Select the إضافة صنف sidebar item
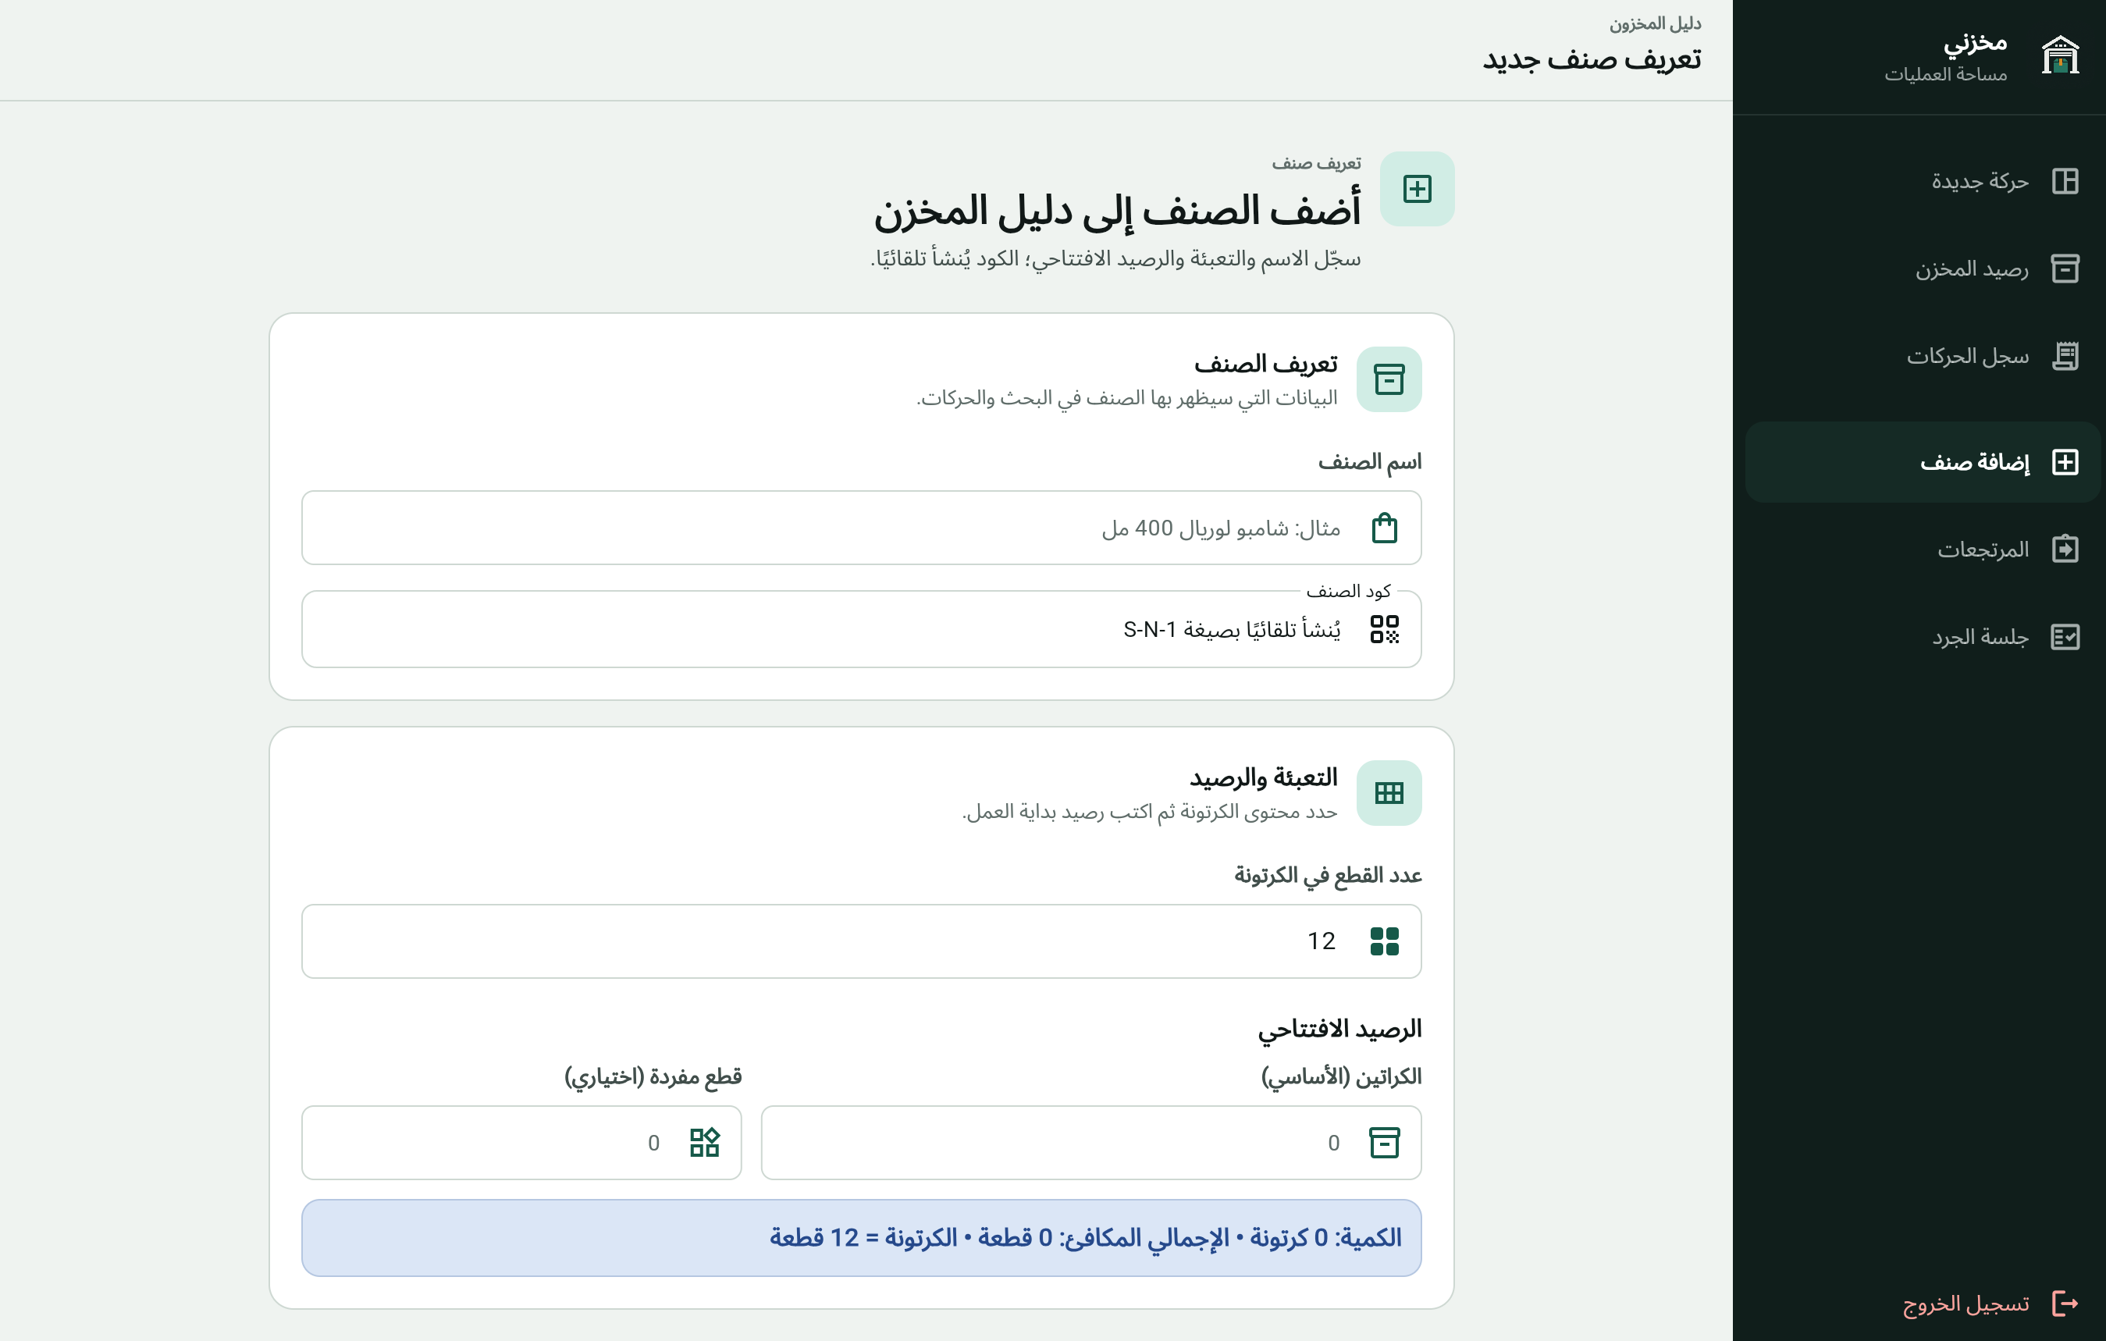This screenshot has width=2106, height=1341. (x=1922, y=462)
